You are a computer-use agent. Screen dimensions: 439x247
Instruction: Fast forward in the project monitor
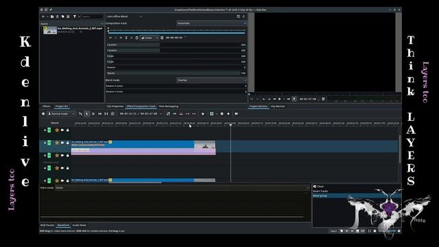click(288, 99)
